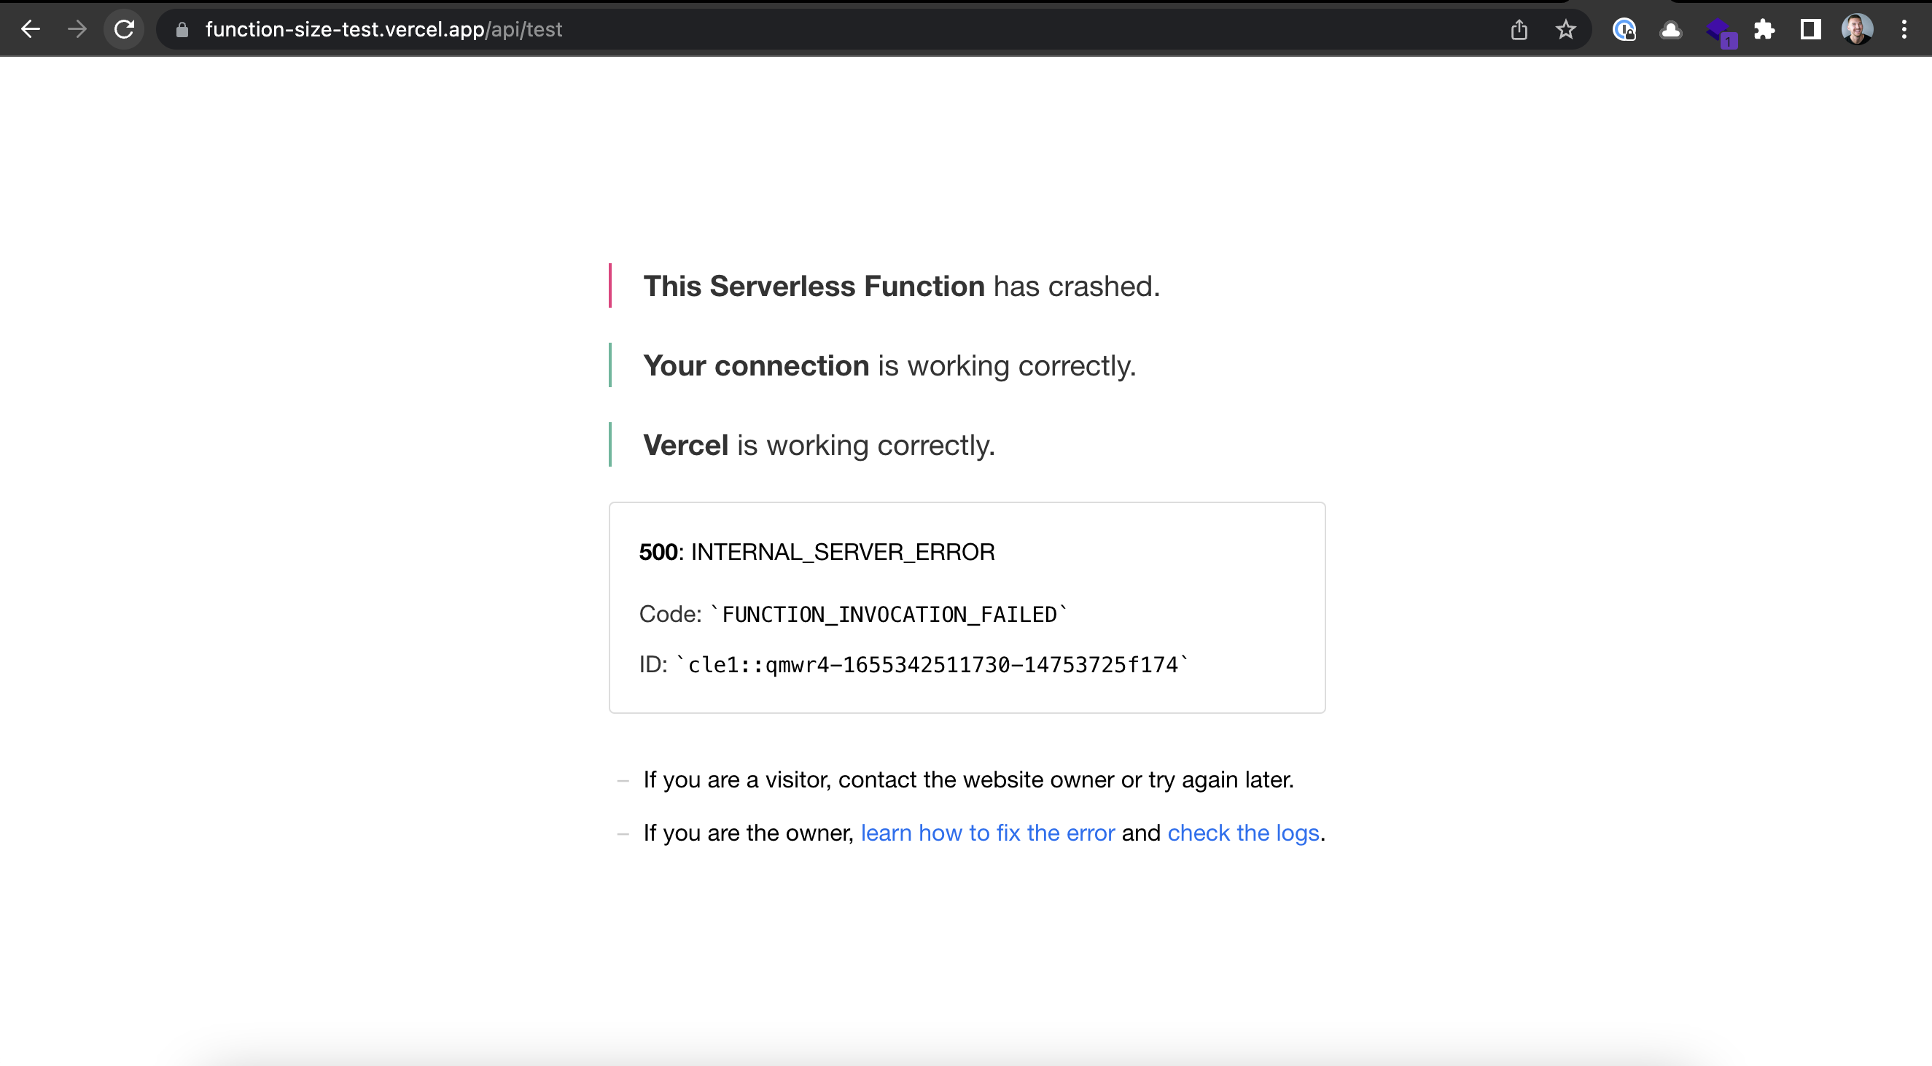Open the purple extension with badge 1
This screenshot has height=1066, width=1932.
(x=1720, y=32)
